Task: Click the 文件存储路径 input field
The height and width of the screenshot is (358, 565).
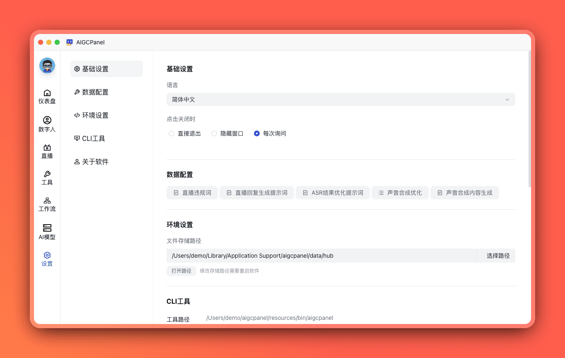Action: pyautogui.click(x=321, y=256)
